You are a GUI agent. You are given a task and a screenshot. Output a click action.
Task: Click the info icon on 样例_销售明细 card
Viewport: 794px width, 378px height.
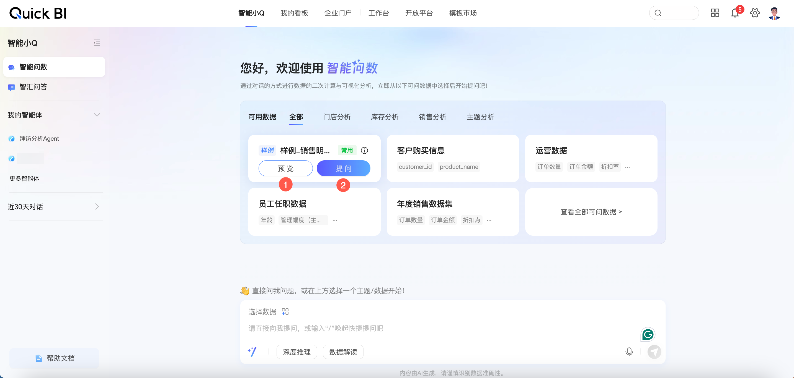click(x=364, y=150)
